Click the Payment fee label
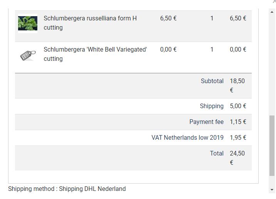 tap(206, 122)
